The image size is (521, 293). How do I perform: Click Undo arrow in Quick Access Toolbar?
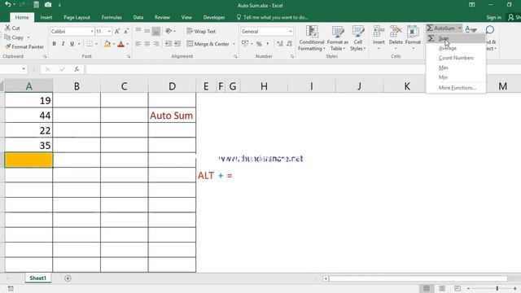click(7, 5)
